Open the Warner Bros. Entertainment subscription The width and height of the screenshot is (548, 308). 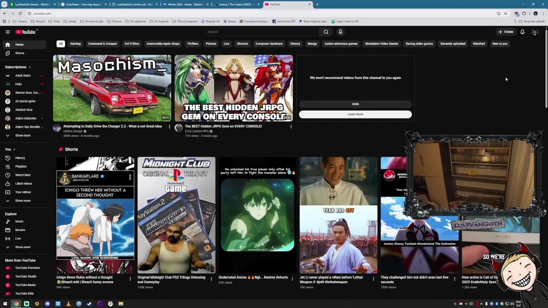point(25,93)
